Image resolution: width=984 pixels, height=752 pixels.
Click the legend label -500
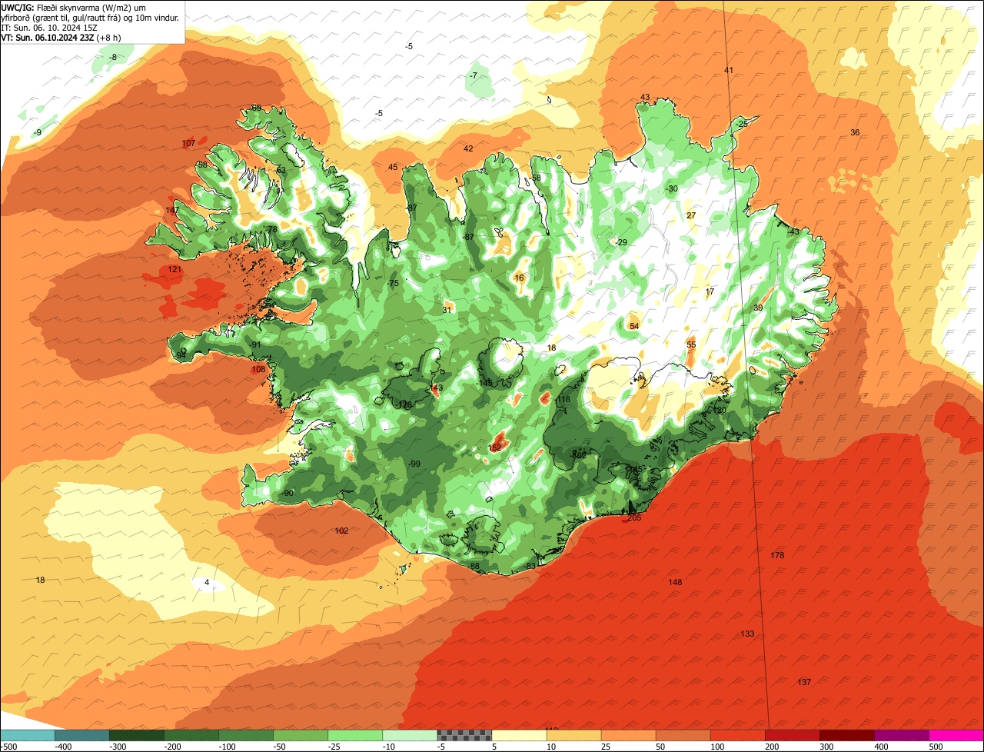[x=9, y=747]
